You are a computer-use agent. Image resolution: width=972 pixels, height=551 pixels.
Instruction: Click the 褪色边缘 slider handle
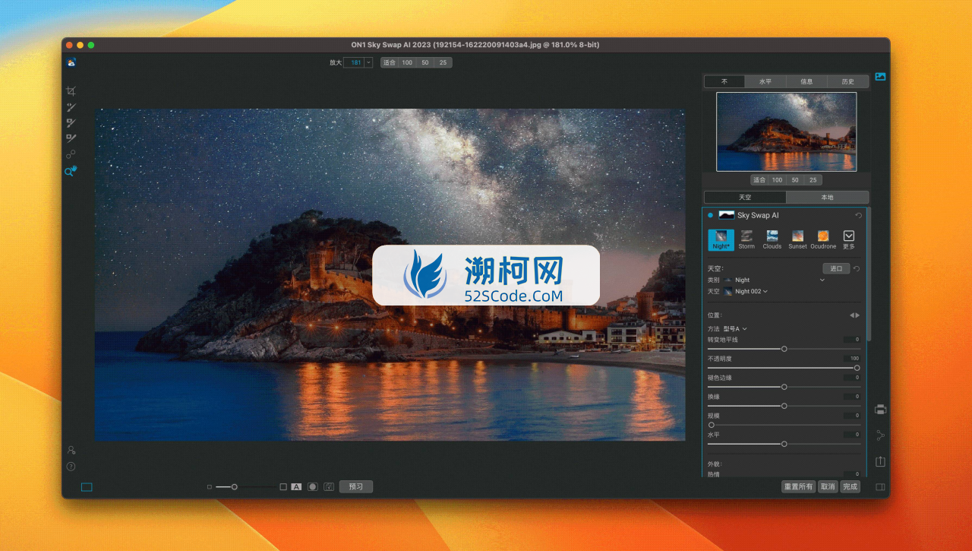(784, 387)
